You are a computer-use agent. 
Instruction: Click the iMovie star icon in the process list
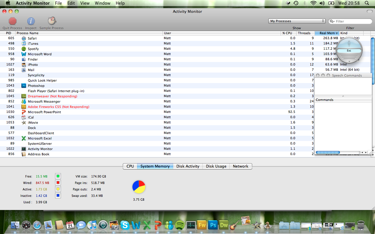(24, 123)
